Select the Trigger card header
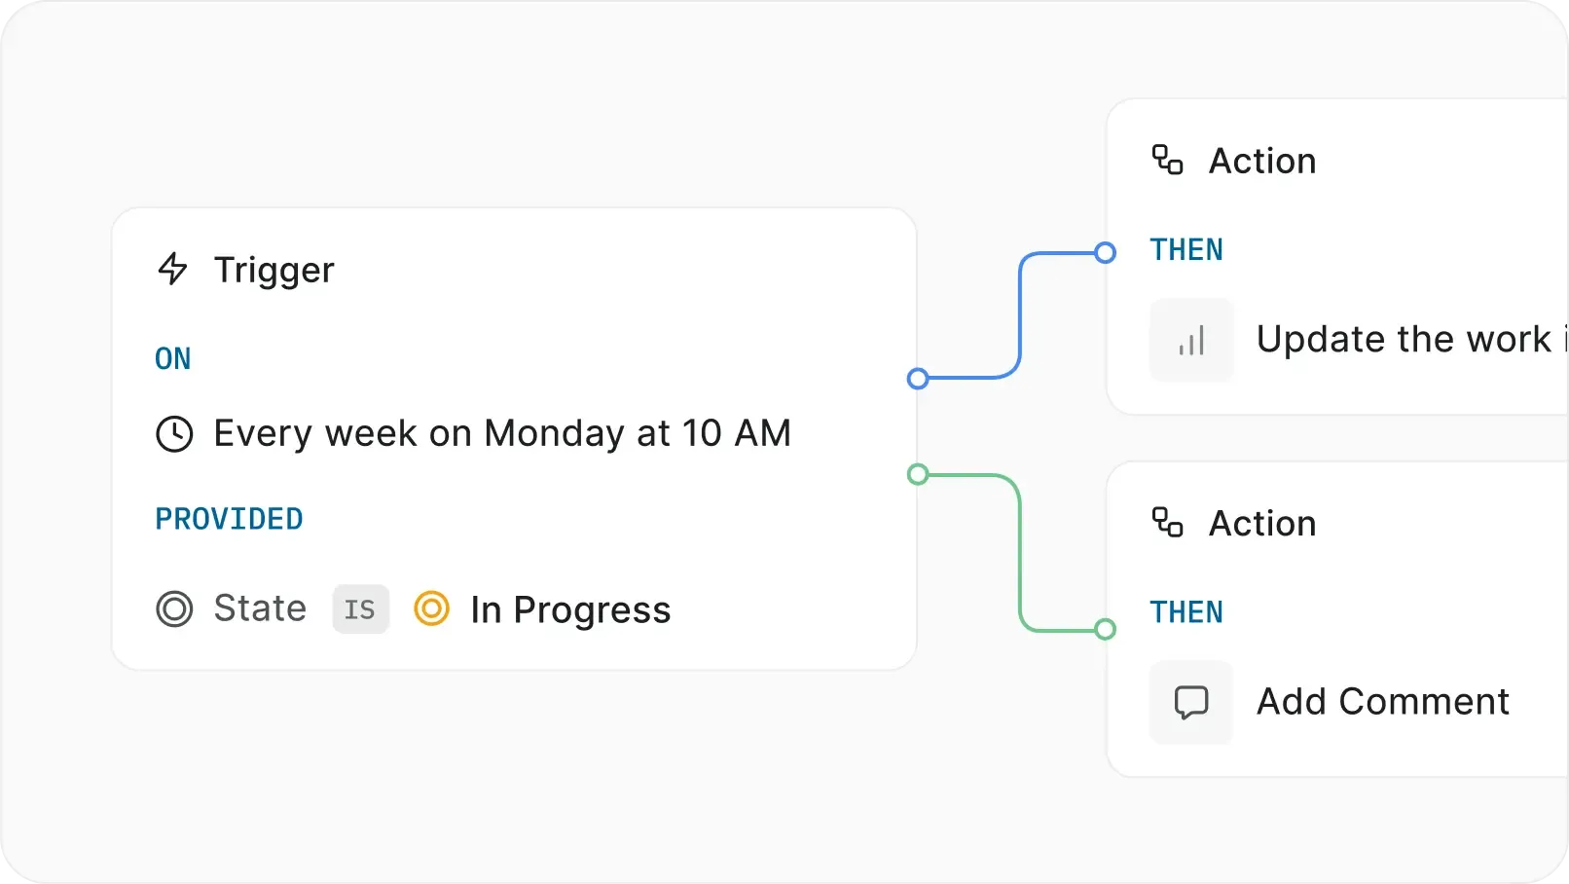This screenshot has height=884, width=1569. coord(274,270)
